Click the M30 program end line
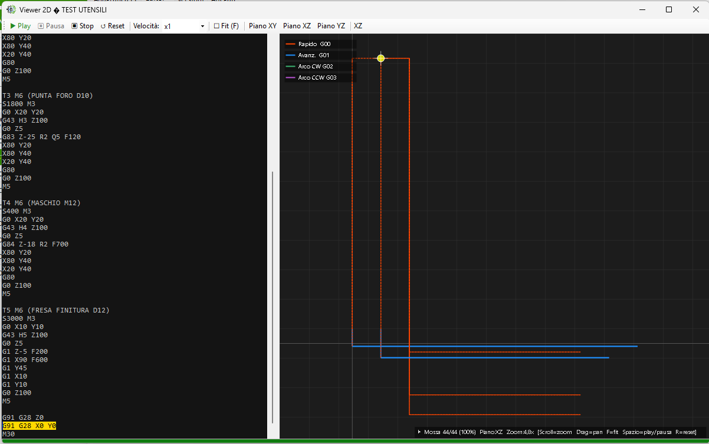 [9, 434]
